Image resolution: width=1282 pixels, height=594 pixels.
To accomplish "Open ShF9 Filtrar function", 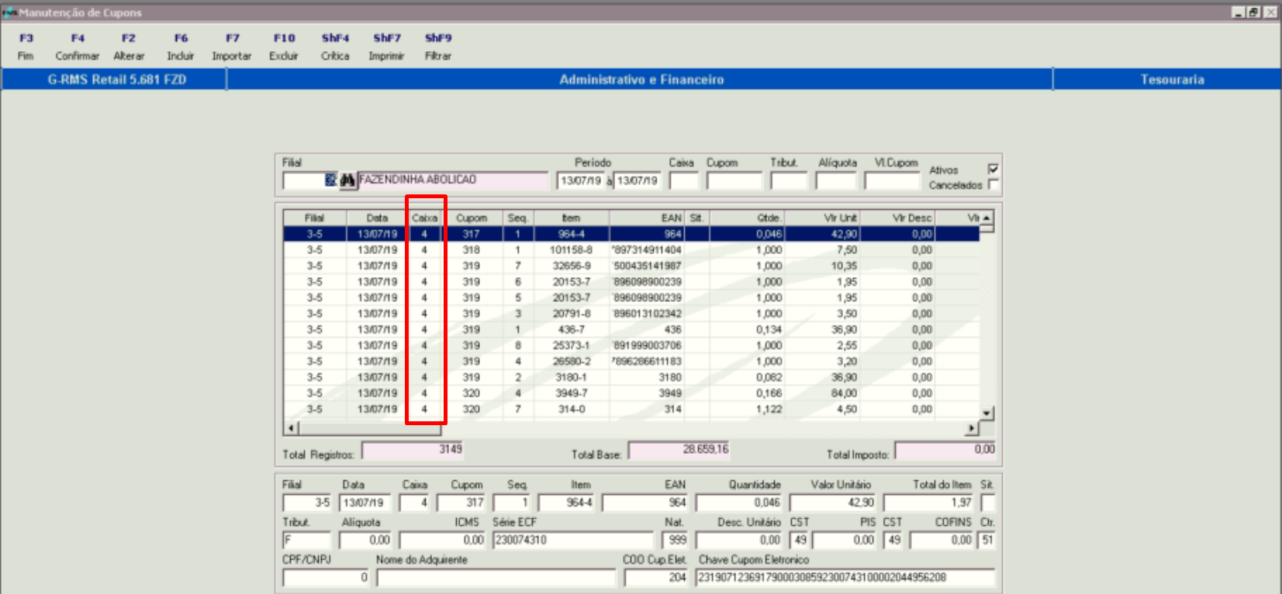I will click(x=438, y=46).
